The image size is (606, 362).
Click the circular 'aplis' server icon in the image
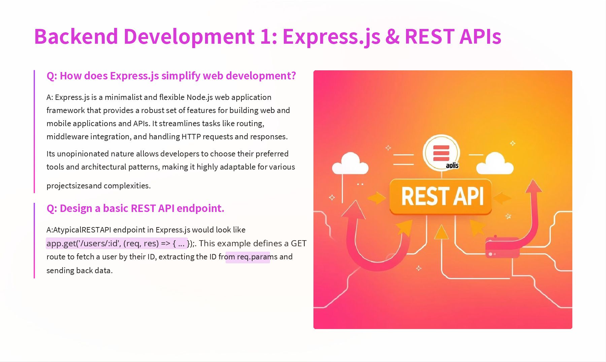click(441, 153)
